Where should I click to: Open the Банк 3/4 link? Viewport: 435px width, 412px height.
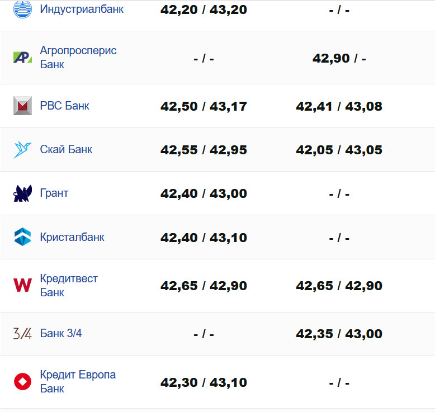pos(61,334)
